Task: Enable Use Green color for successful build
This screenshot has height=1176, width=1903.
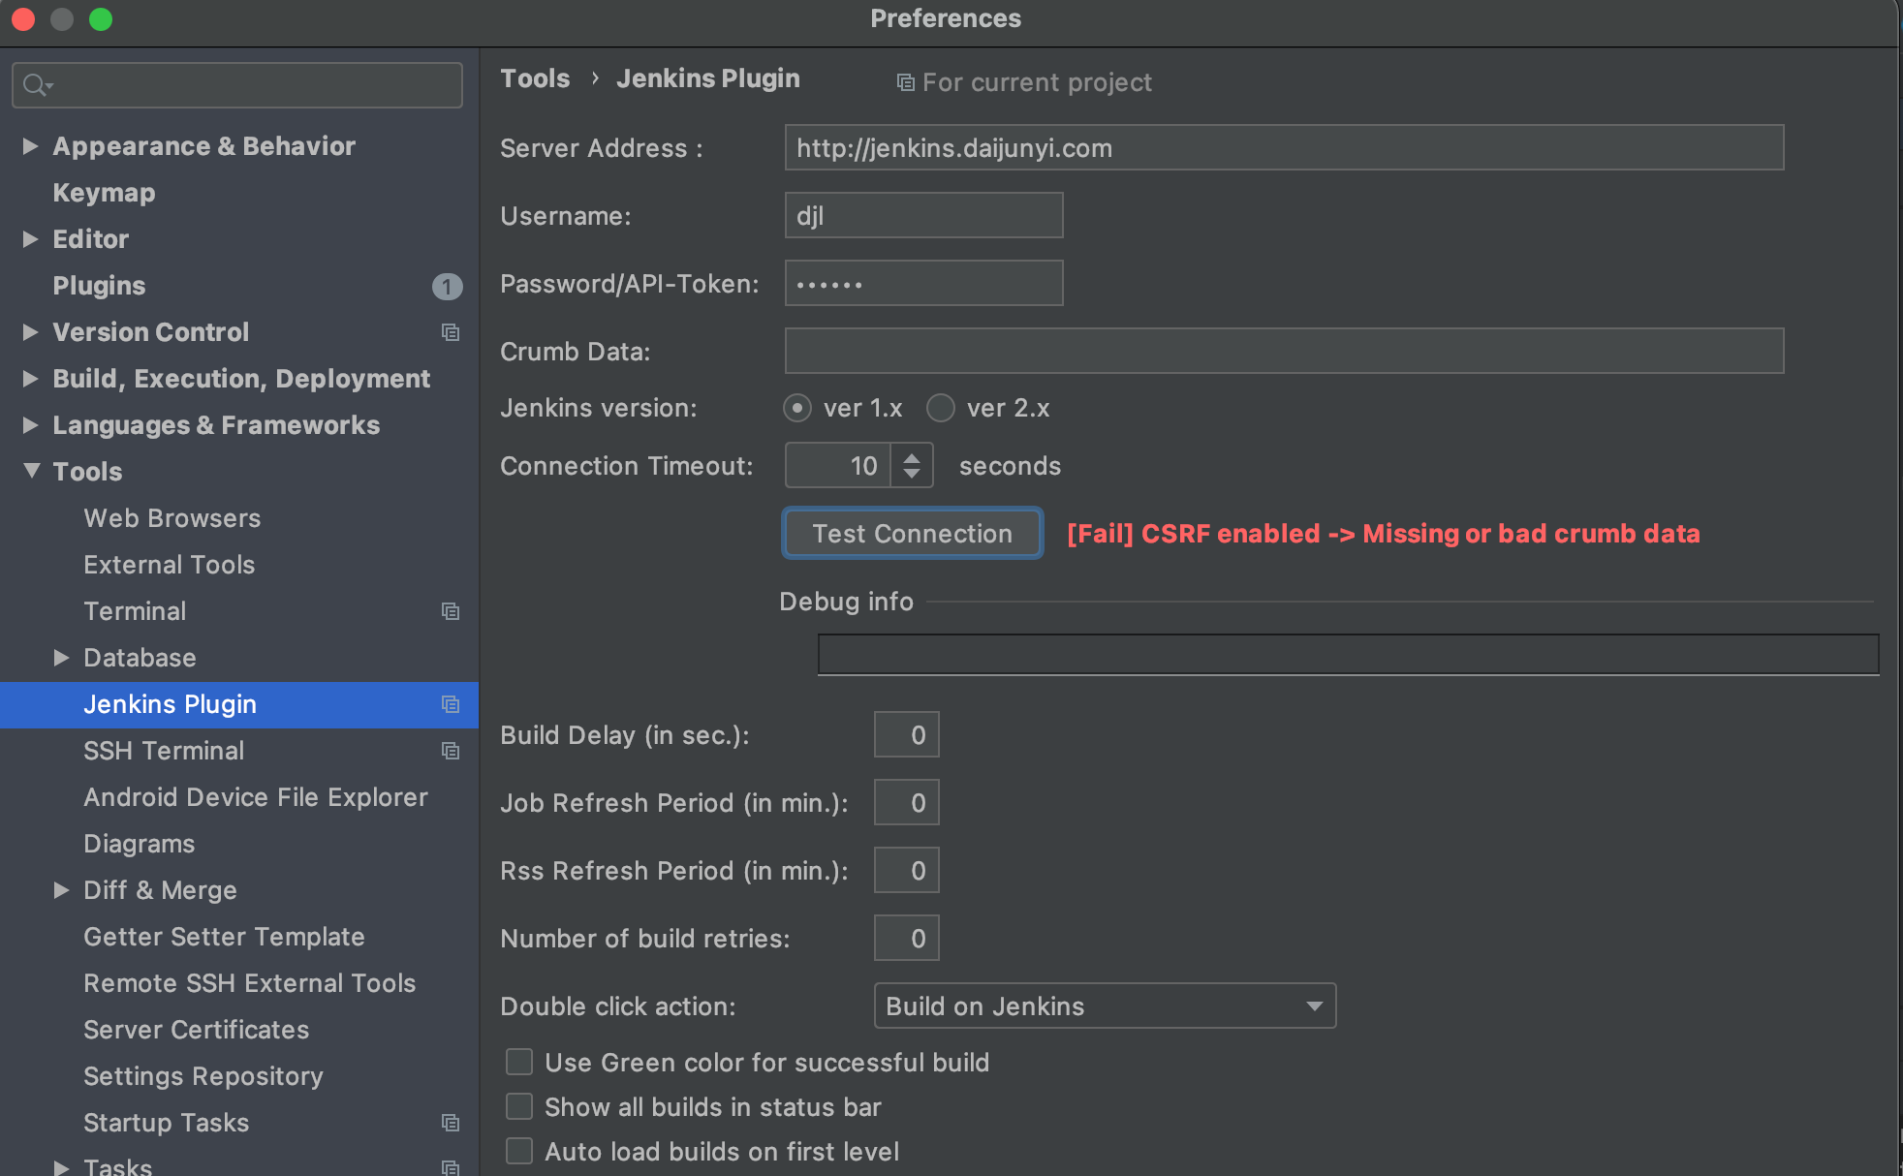Action: (519, 1062)
